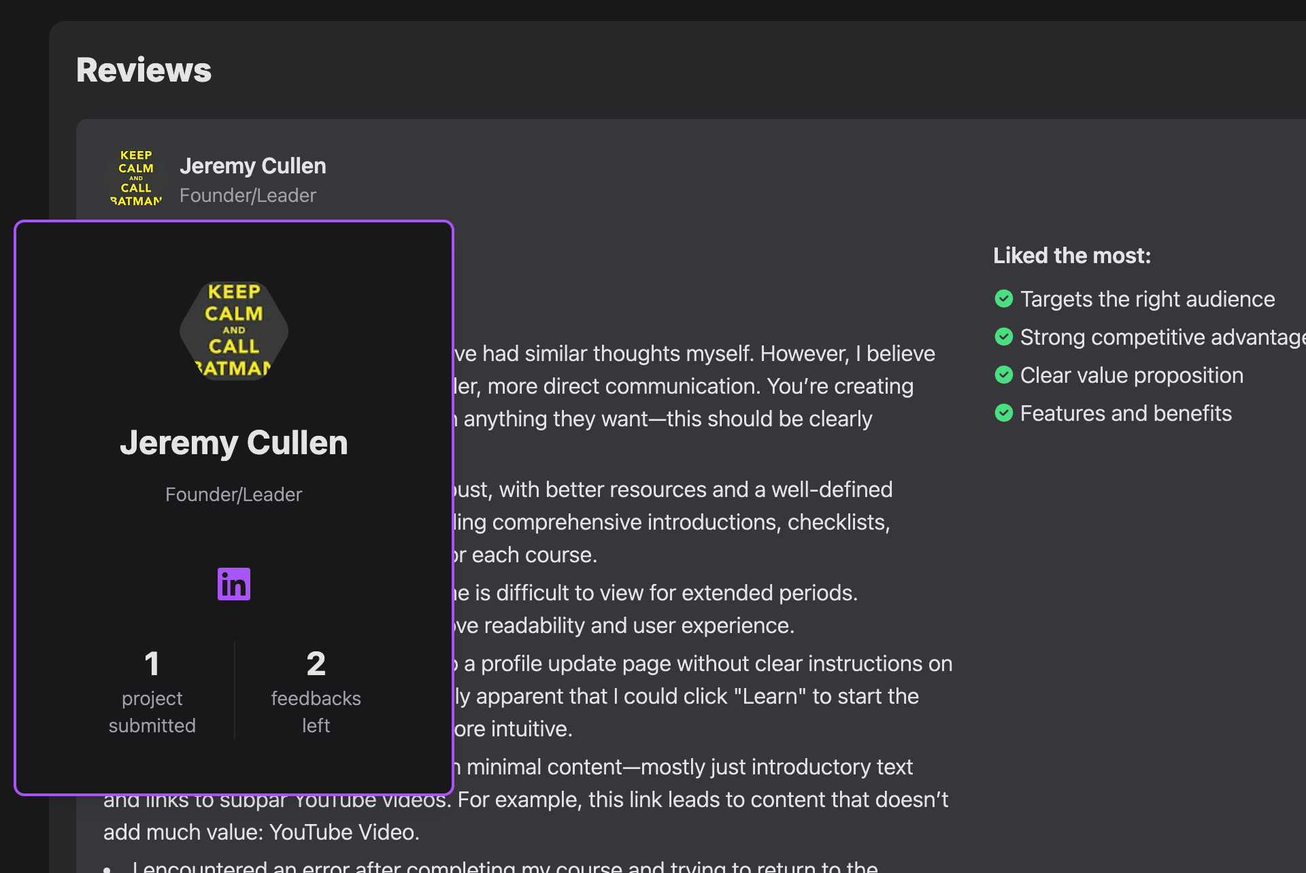Click green check beside Clear value proposition

tap(1003, 375)
